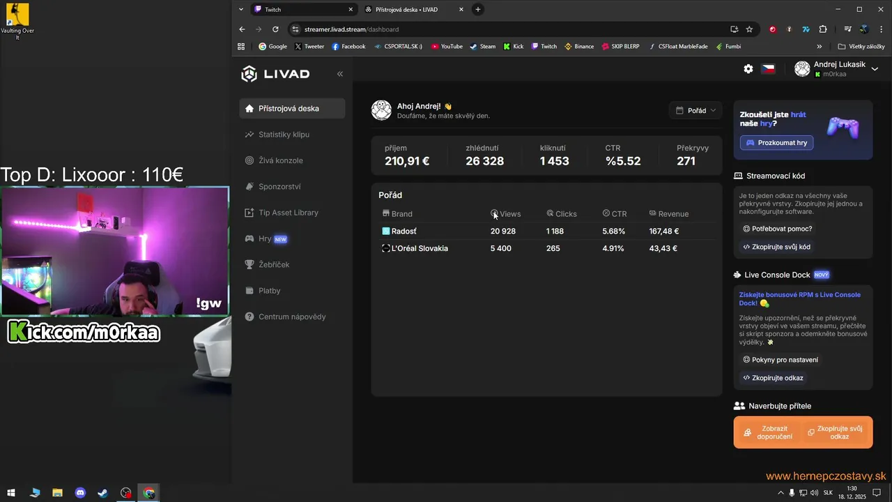Viewport: 892px width, 502px height.
Task: Open Všetky záložky bookmarks folder
Action: (861, 47)
